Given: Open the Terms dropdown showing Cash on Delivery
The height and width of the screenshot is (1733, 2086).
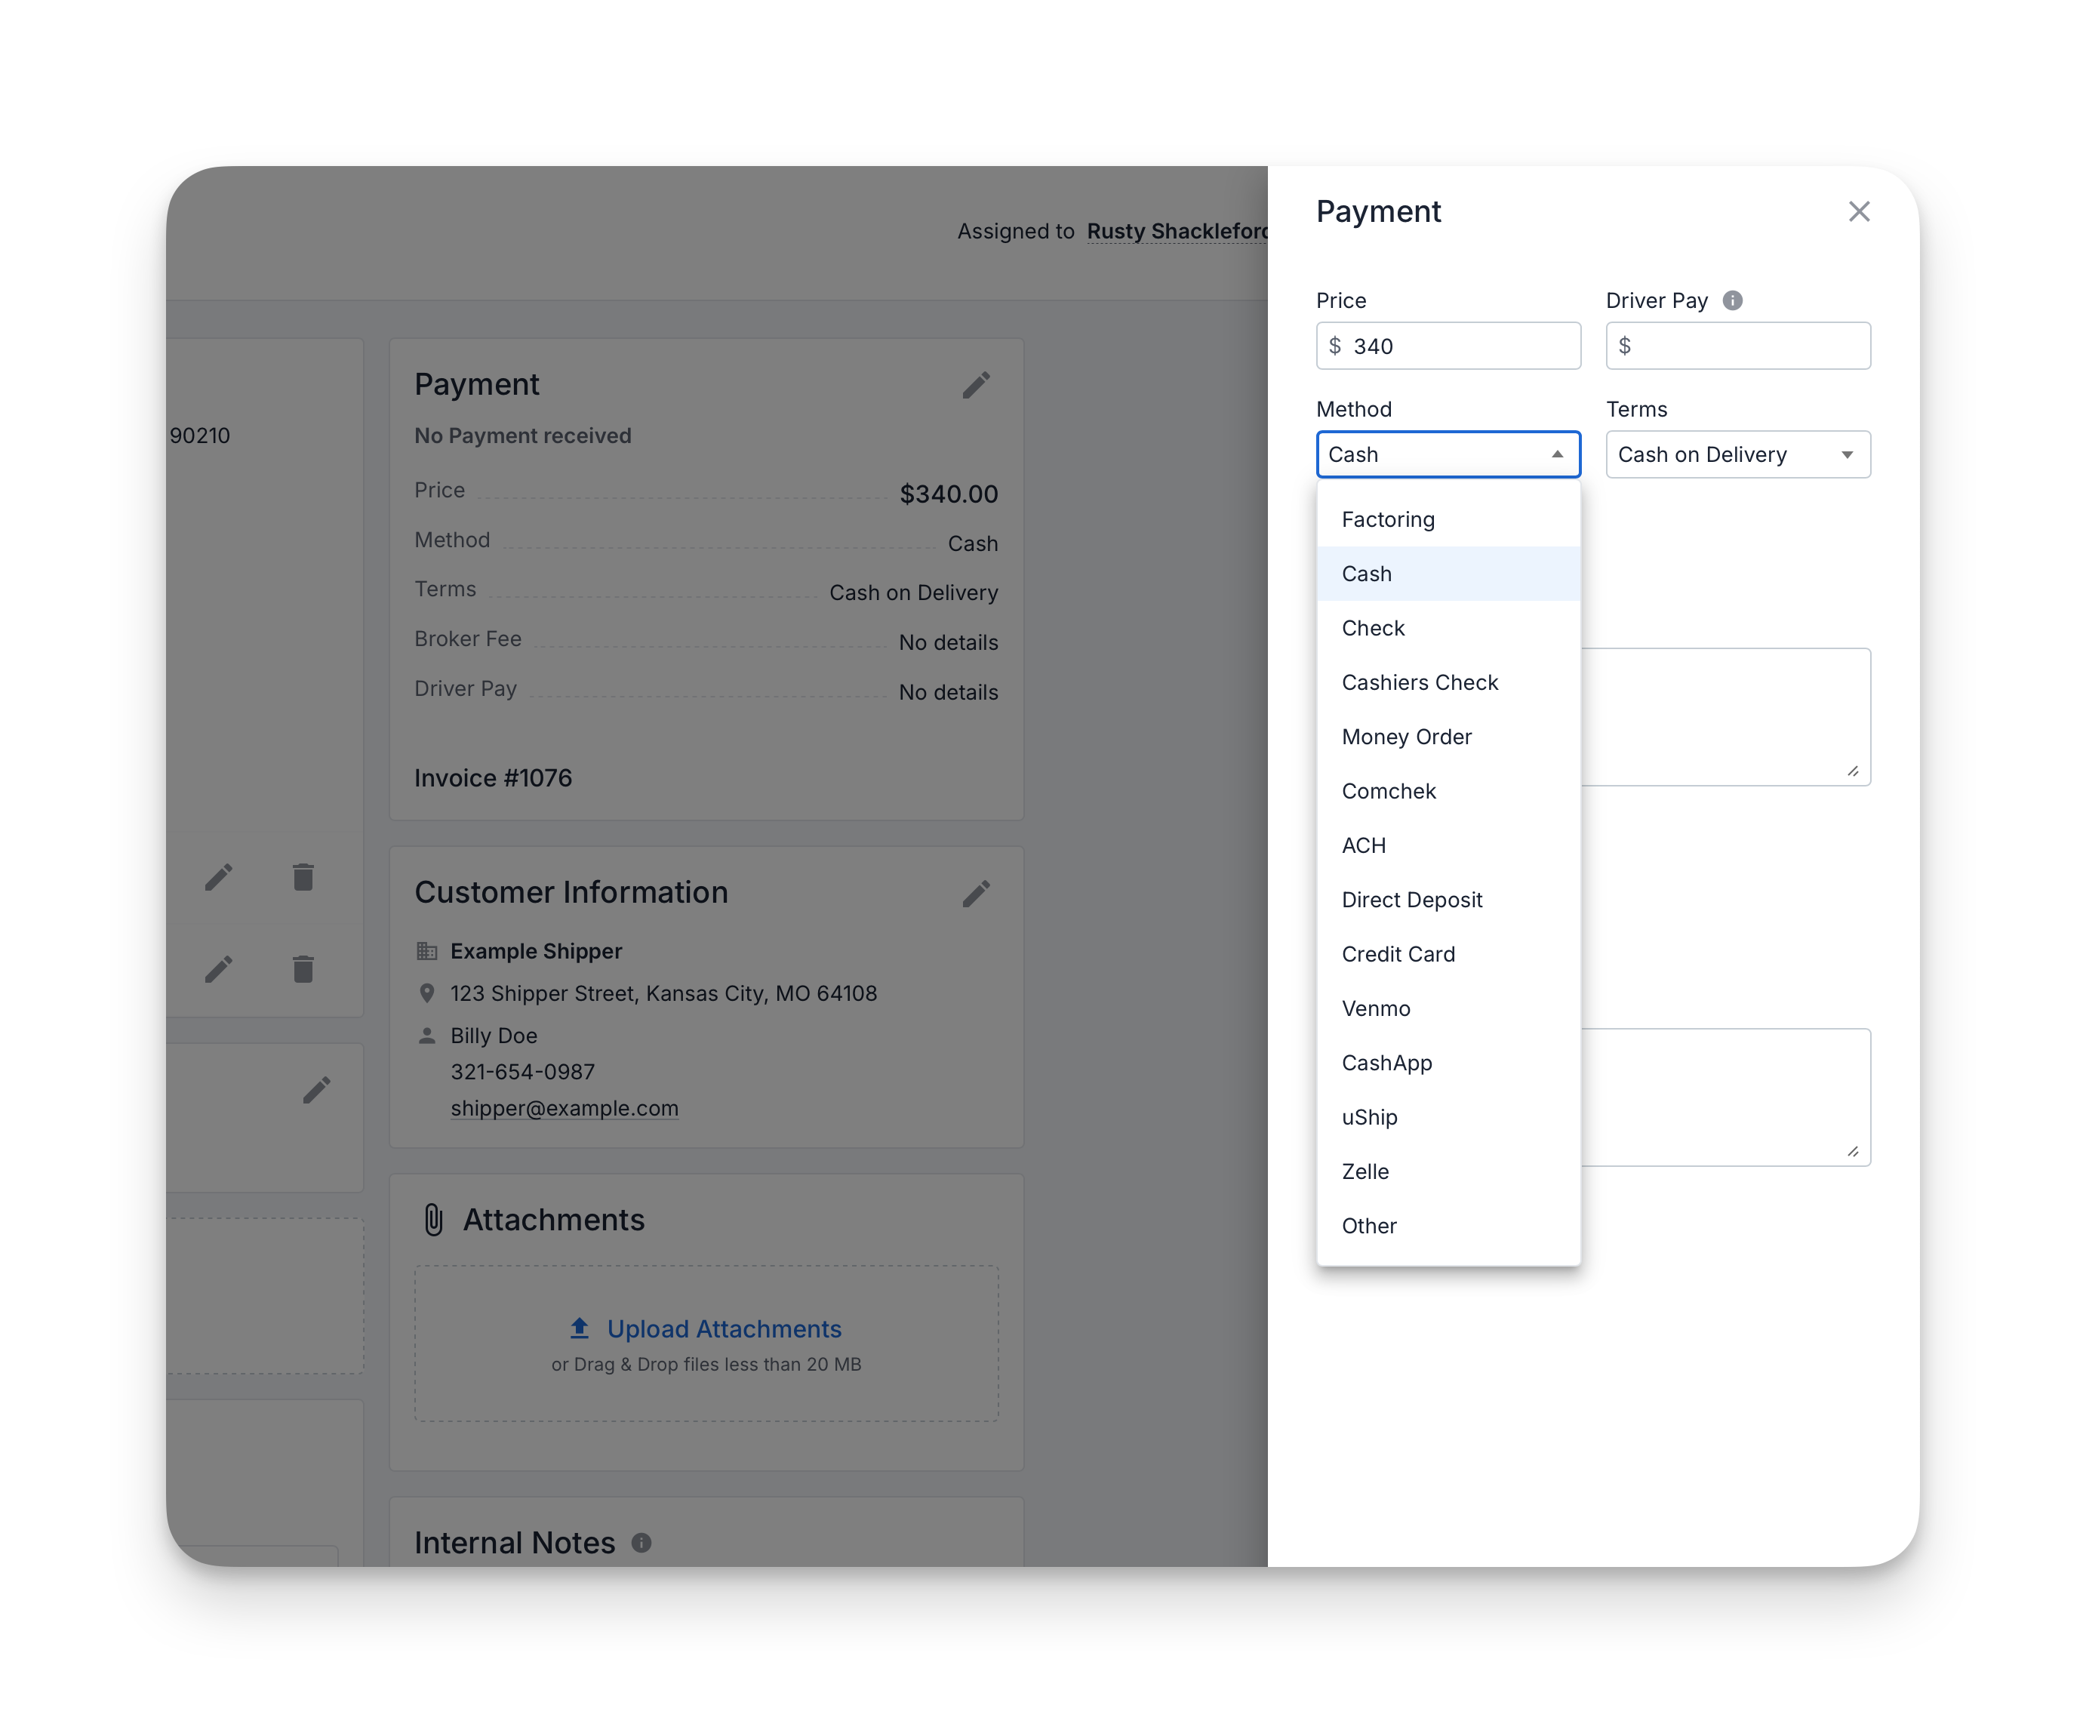Looking at the screenshot, I should point(1738,454).
